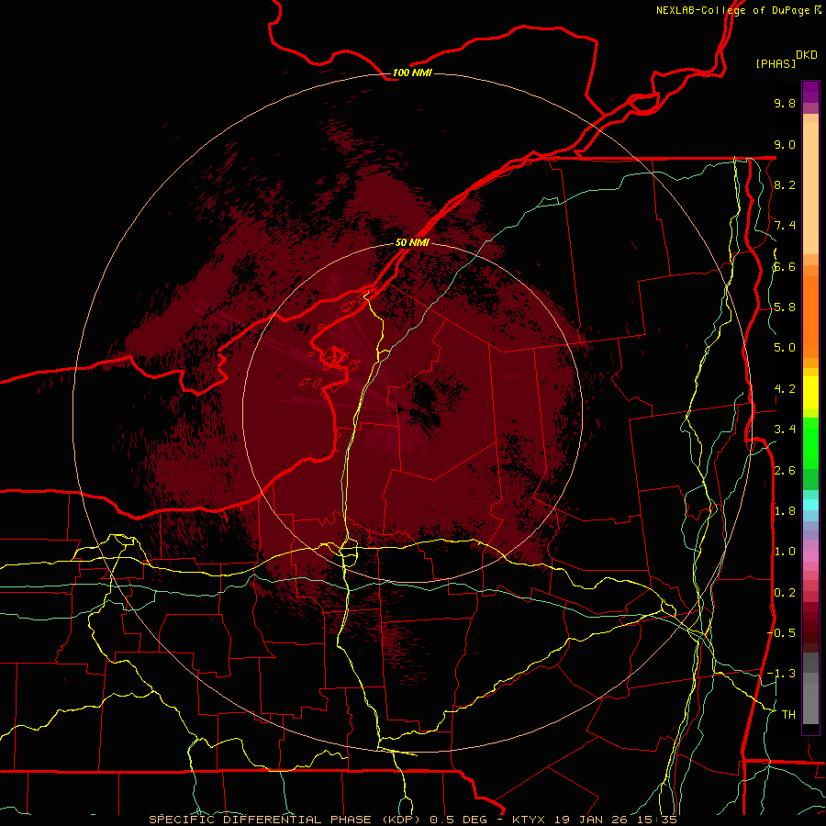Click the 2.6 value on color scale

785,471
